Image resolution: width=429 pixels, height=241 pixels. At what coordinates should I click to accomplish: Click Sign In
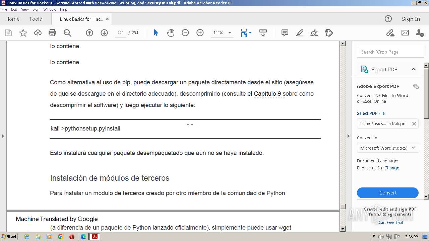pyautogui.click(x=411, y=19)
